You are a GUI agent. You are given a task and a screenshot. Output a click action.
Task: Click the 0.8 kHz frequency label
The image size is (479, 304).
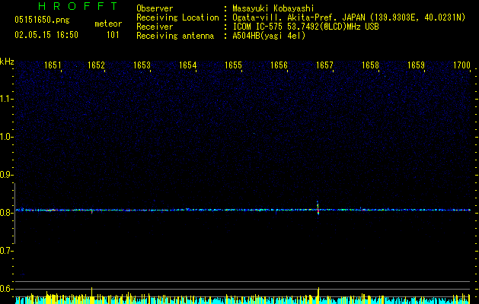pos(6,213)
